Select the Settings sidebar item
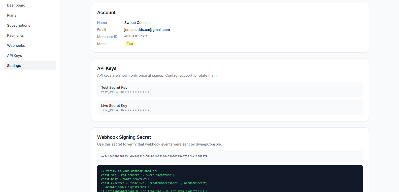 point(30,66)
